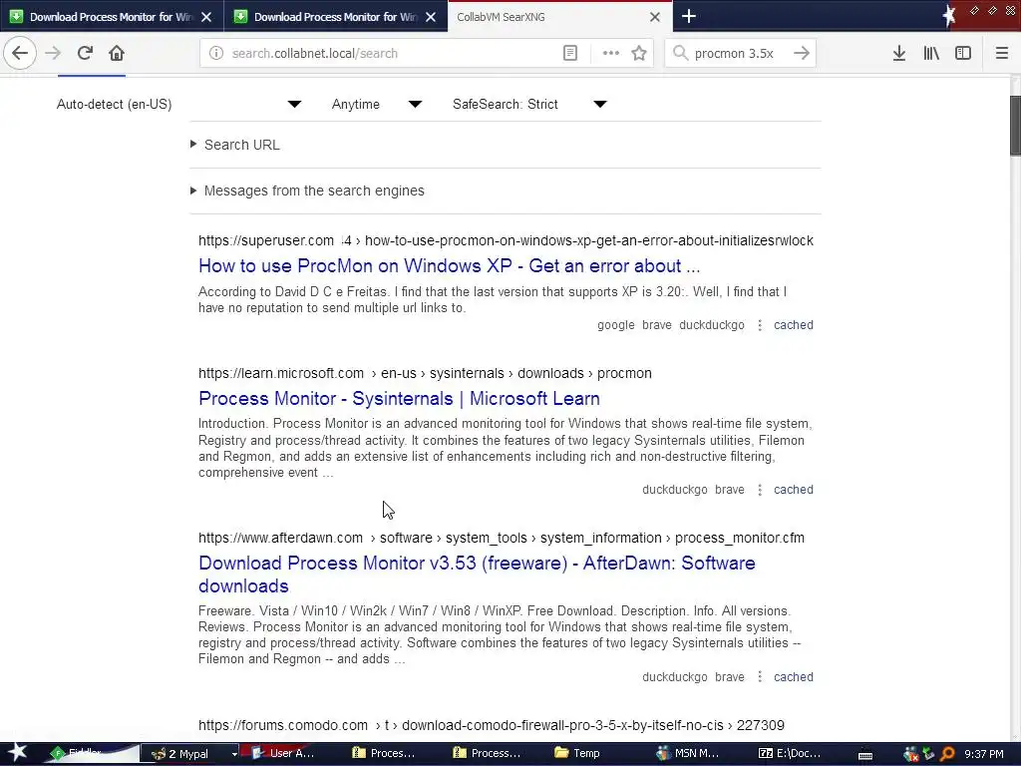1021x766 pixels.
Task: Close the CollabVM SearXNG tab
Action: tap(655, 17)
